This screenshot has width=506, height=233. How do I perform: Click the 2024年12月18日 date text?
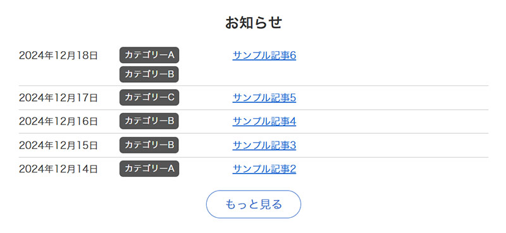(x=58, y=56)
